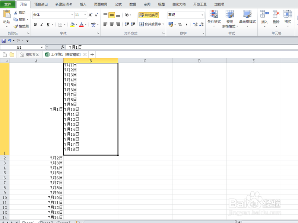The image size is (298, 223).
Task: Click the new blank document icon
Action: pyautogui.click(x=5, y=55)
